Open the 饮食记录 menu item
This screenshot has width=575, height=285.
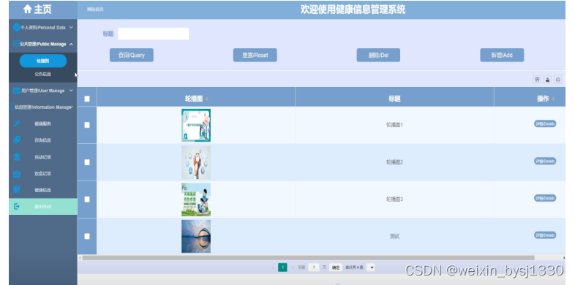click(43, 174)
